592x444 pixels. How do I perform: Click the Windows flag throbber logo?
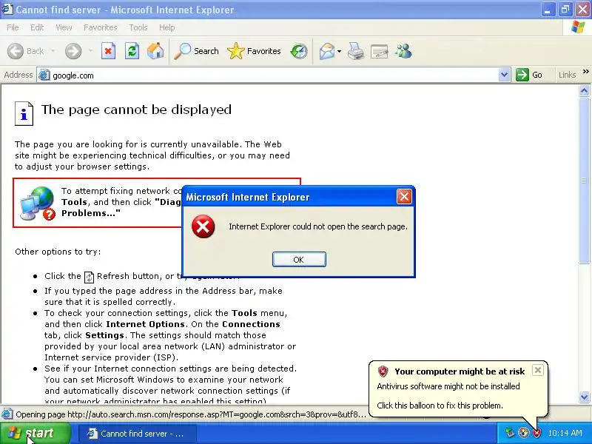tap(578, 27)
